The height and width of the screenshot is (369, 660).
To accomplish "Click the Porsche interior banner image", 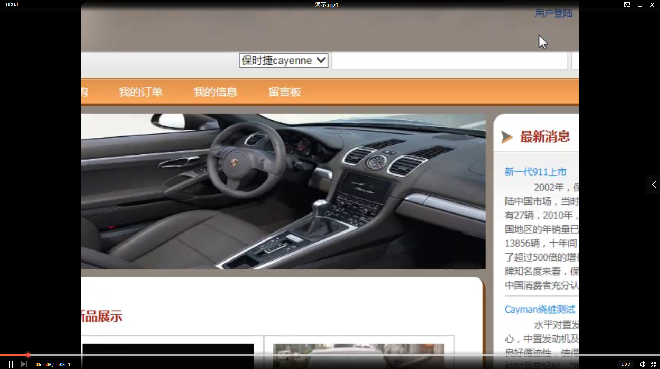I will 283,191.
